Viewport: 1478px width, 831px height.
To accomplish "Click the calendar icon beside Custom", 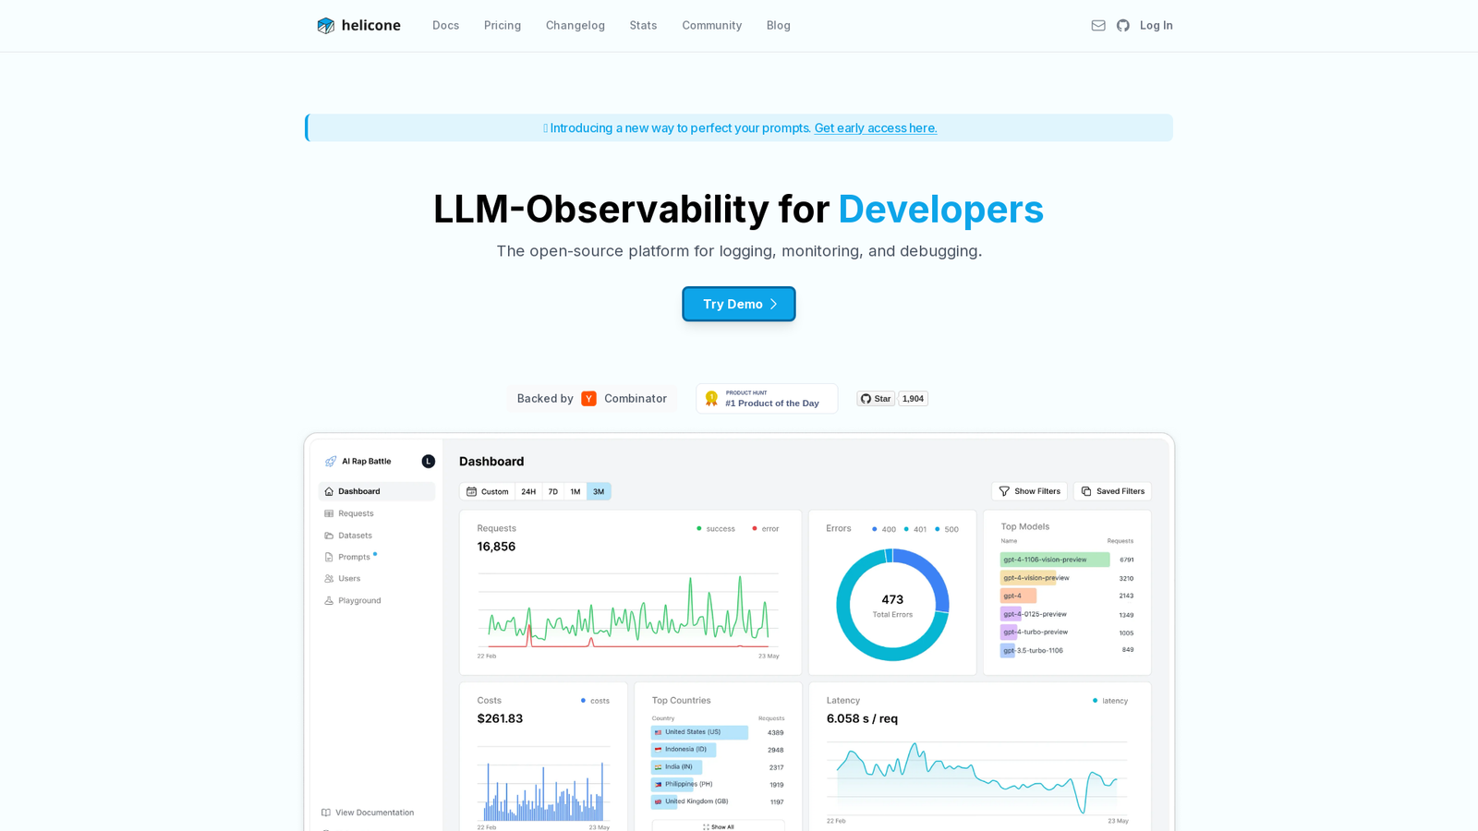I will click(472, 491).
